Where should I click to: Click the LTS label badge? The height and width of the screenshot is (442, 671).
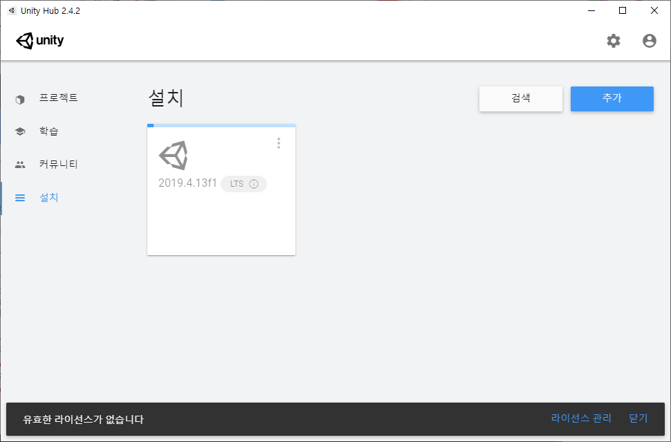243,184
